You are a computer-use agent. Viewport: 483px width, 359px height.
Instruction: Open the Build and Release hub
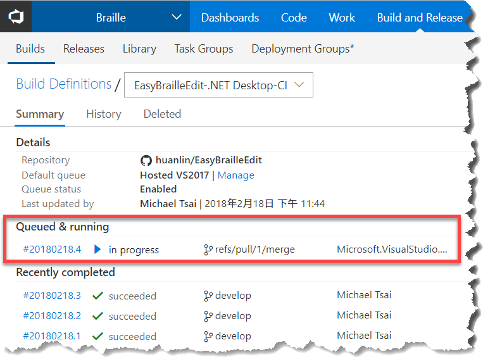420,18
